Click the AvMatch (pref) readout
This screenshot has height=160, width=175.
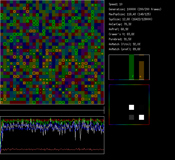coord(124,49)
